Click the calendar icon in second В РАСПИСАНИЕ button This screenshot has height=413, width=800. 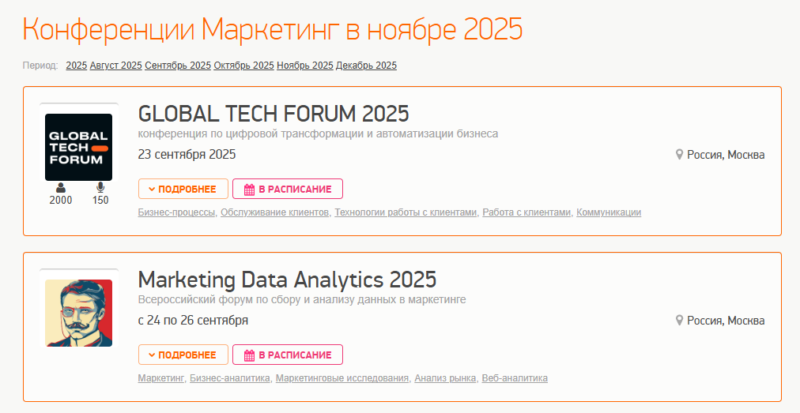click(x=250, y=355)
